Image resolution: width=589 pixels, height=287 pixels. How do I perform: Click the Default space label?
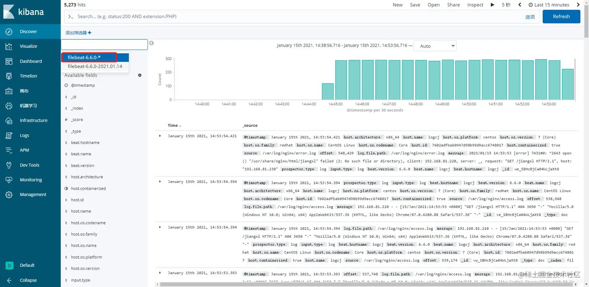[27, 265]
